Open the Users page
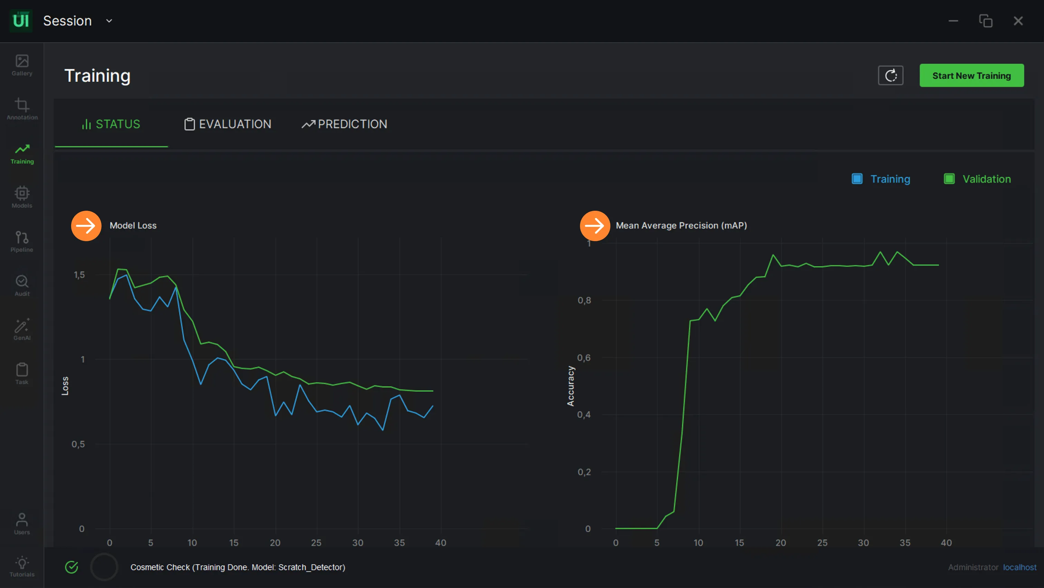The height and width of the screenshot is (588, 1044). tap(22, 523)
